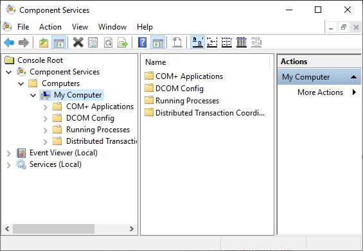Toggle Show/Hide Console Tree button
363x251 pixels.
click(59, 42)
